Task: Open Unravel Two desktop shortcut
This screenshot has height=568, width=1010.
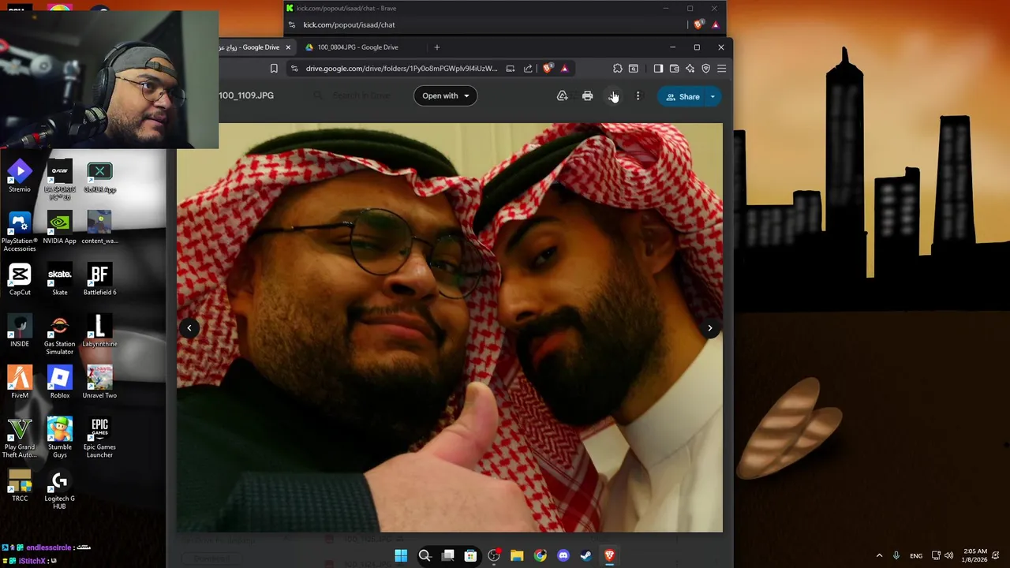Action: click(99, 383)
